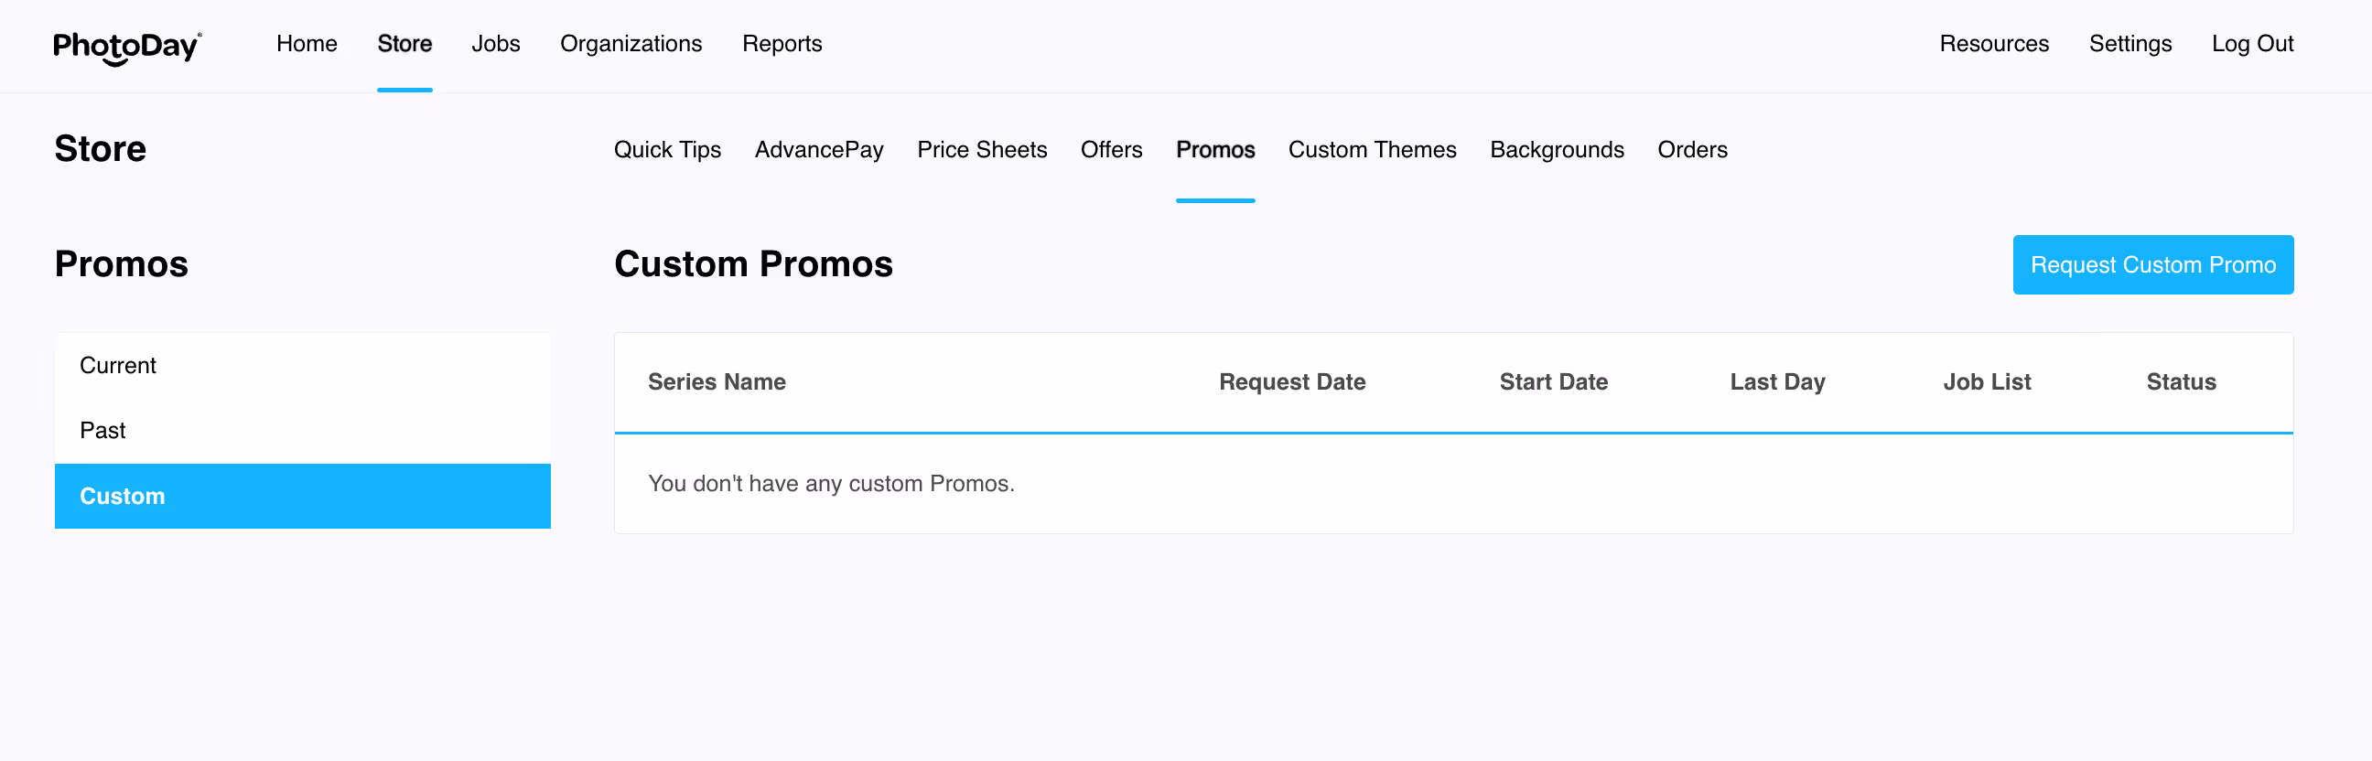Switch to Offers tab
This screenshot has width=2372, height=761.
(1110, 150)
